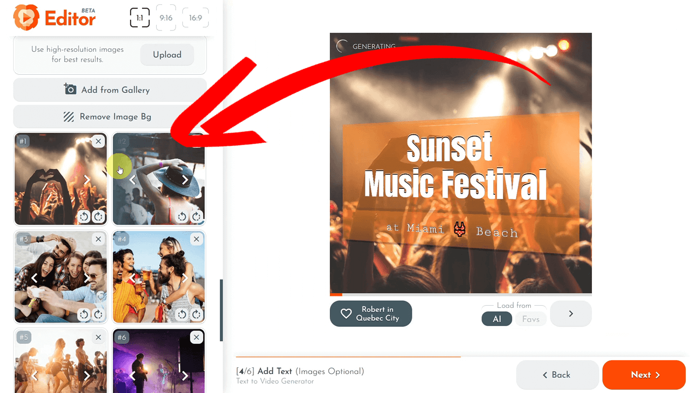Click the Add from Gallery camera icon
699x393 pixels.
[70, 90]
